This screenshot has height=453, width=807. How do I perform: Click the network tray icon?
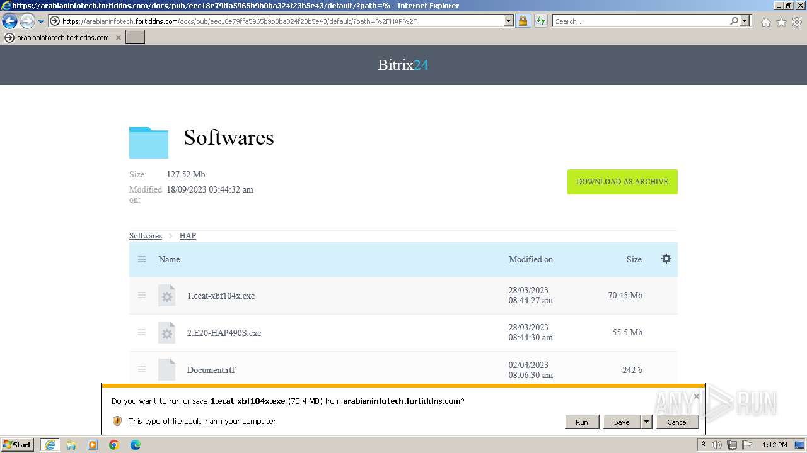coord(732,445)
